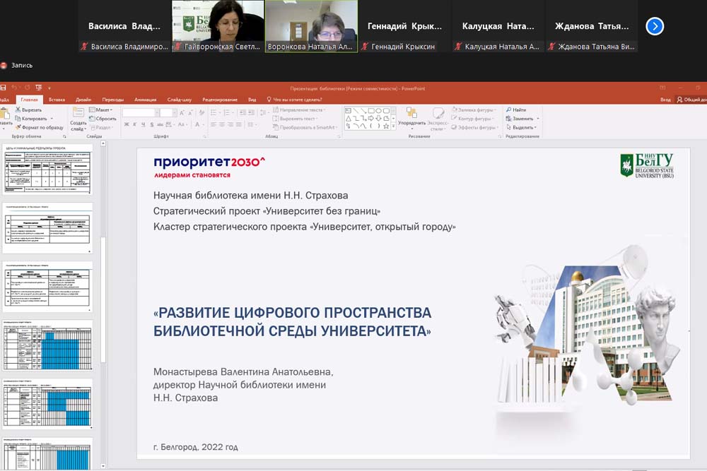Screen dimensions: 707x471
Task: Show next participants with blue arrow
Action: point(655,26)
